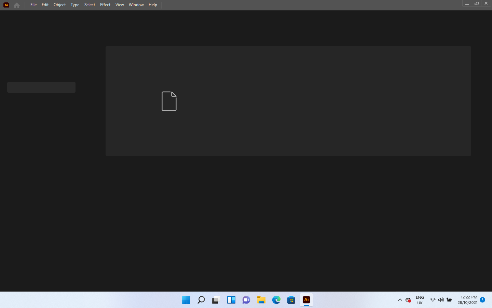492x308 pixels.
Task: Toggle the Wi-Fi status icon in system tray
Action: (x=432, y=300)
